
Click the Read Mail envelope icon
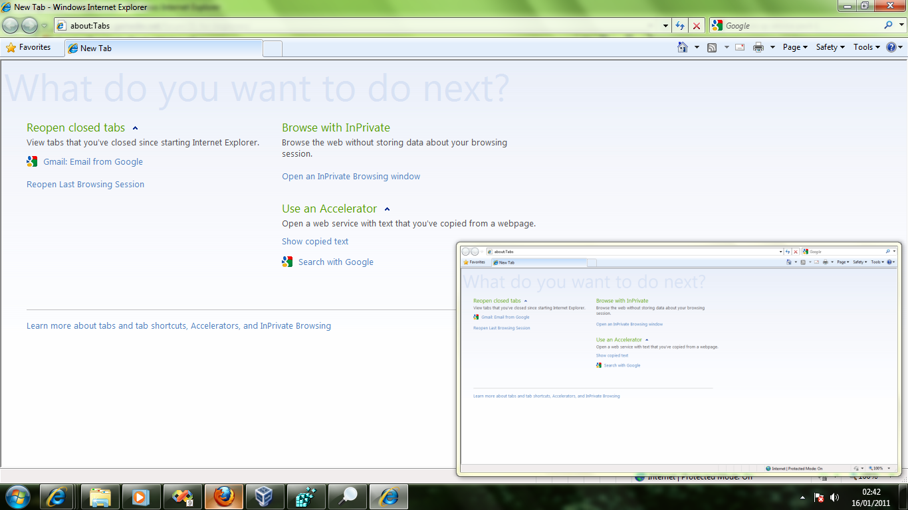[739, 47]
